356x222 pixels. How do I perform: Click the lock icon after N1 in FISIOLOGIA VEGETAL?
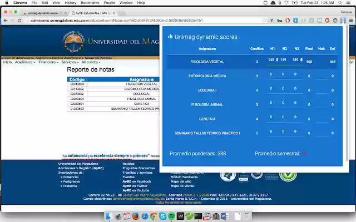tap(277, 60)
